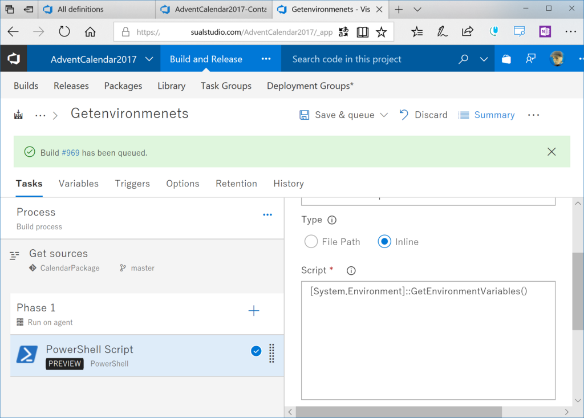Expand the search scope dropdown chevron
584x418 pixels.
tap(484, 59)
